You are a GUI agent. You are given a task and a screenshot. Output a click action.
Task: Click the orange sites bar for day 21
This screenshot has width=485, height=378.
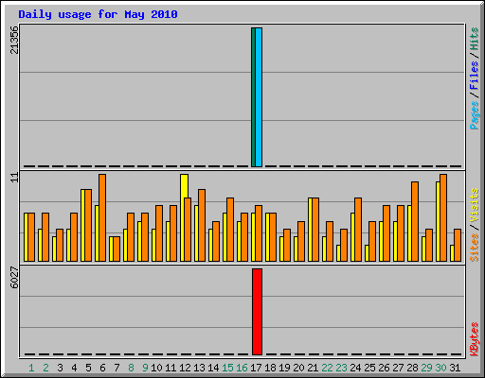pos(315,230)
